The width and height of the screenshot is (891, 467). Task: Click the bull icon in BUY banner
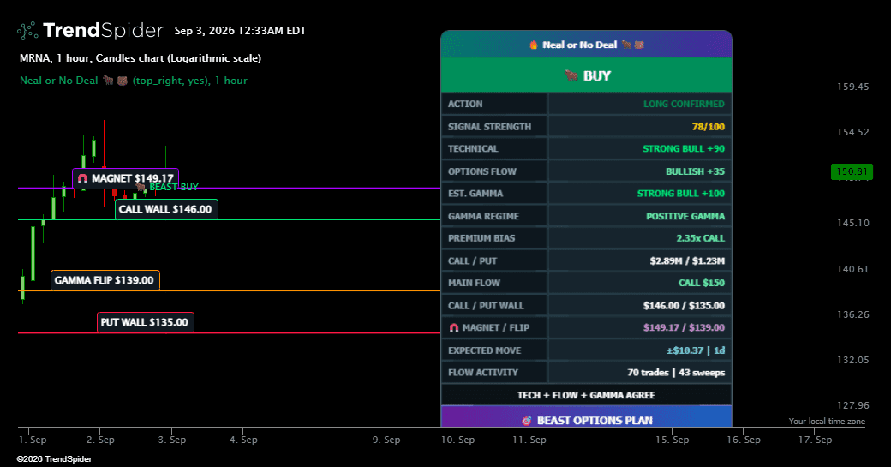point(571,75)
